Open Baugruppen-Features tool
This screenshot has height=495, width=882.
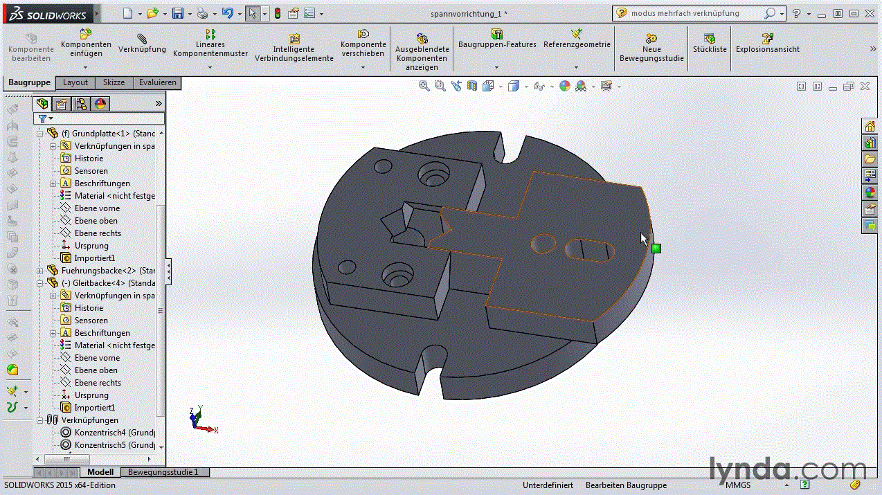[497, 39]
